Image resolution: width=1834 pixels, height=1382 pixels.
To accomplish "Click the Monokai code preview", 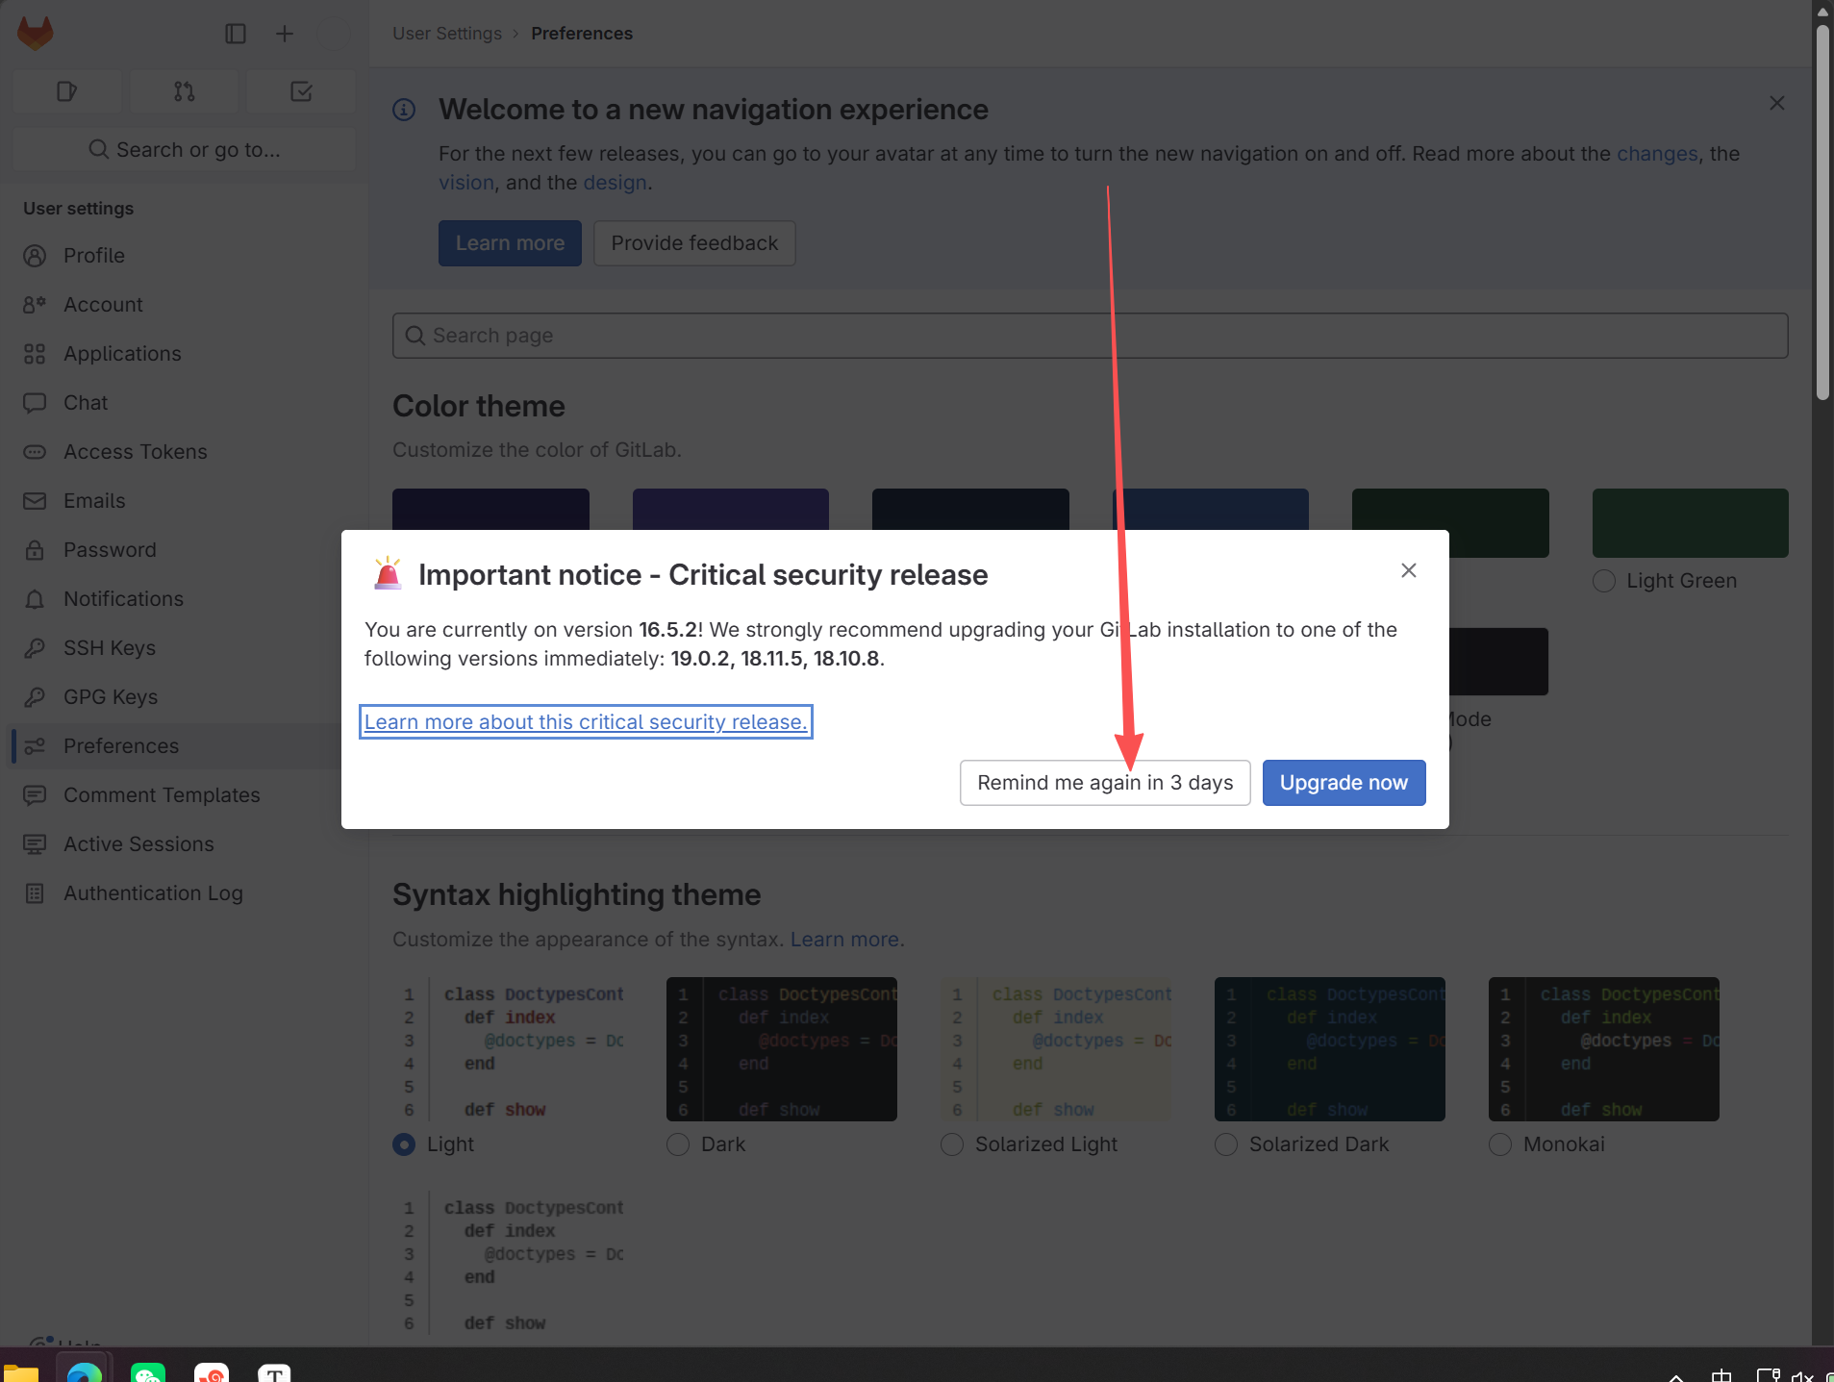I will click(x=1604, y=1049).
